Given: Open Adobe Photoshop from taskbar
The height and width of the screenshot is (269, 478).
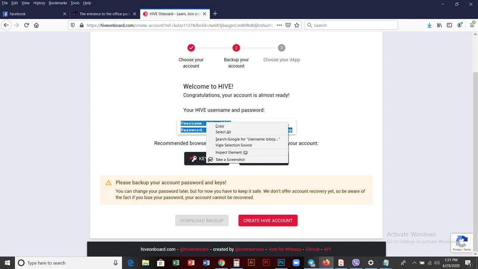Looking at the screenshot, I should [x=281, y=263].
